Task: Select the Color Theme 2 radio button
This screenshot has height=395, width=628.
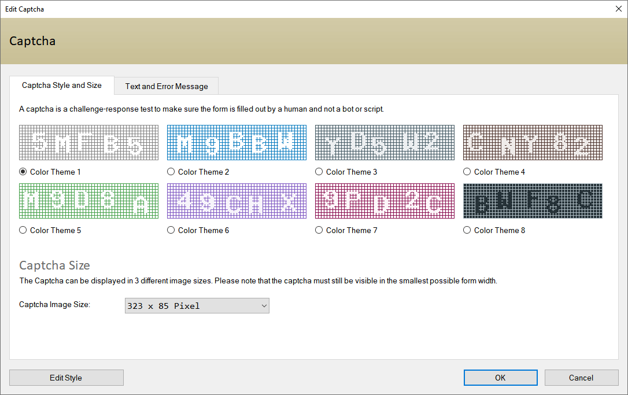Action: pos(171,171)
